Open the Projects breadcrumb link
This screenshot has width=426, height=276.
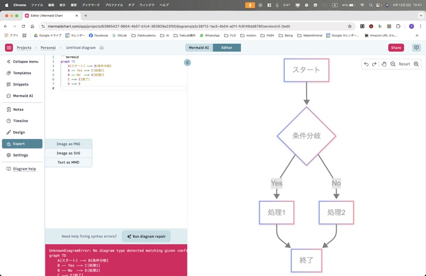24,48
